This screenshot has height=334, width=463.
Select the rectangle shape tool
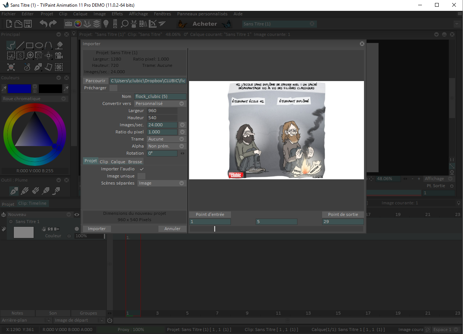click(x=30, y=45)
